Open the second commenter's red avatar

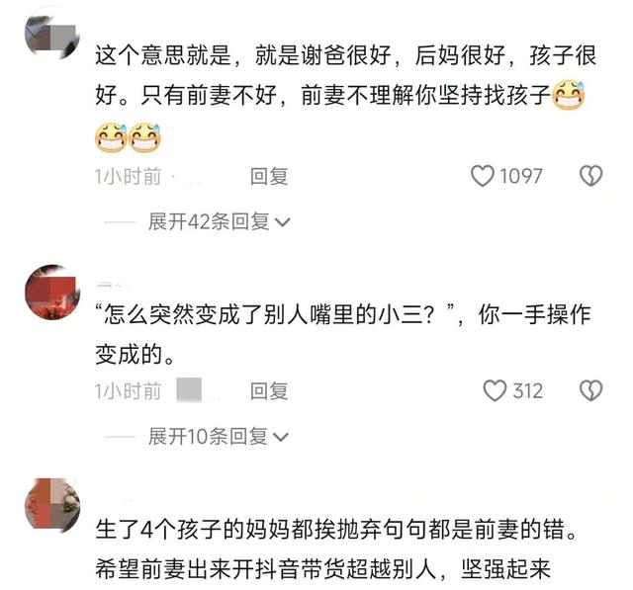point(52,292)
